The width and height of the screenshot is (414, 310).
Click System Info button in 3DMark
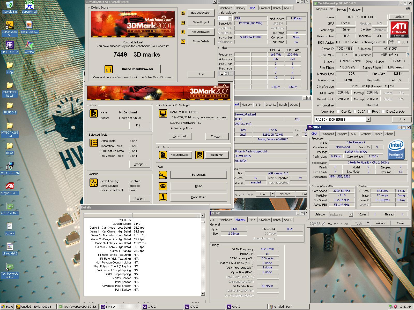pyautogui.click(x=180, y=136)
